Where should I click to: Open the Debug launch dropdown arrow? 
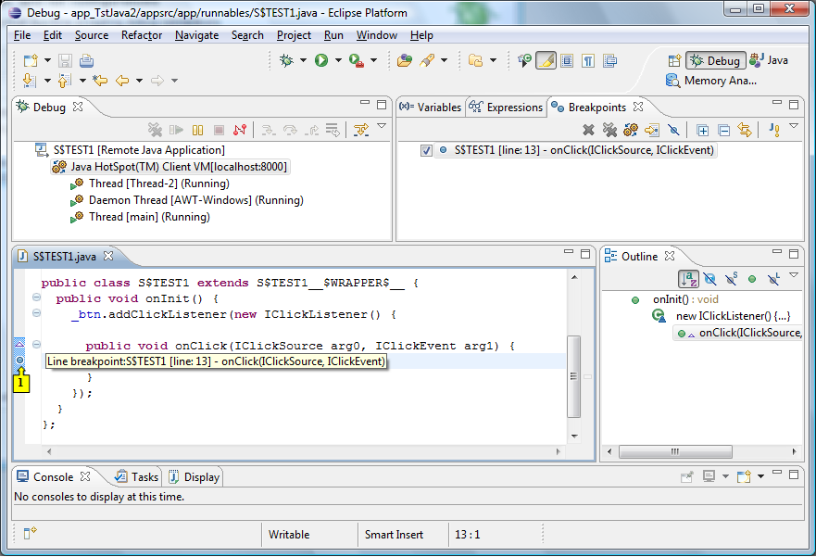[301, 60]
